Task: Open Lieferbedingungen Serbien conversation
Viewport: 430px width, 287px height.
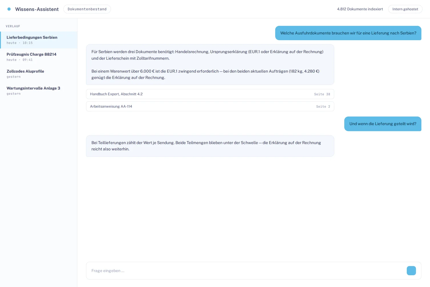Action: (x=39, y=40)
